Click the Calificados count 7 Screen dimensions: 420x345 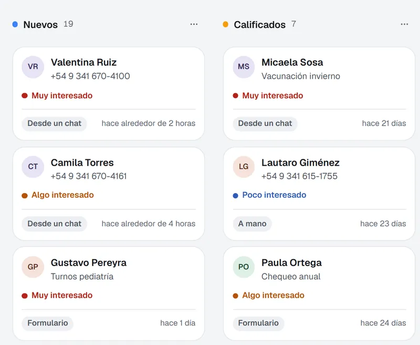coord(294,24)
